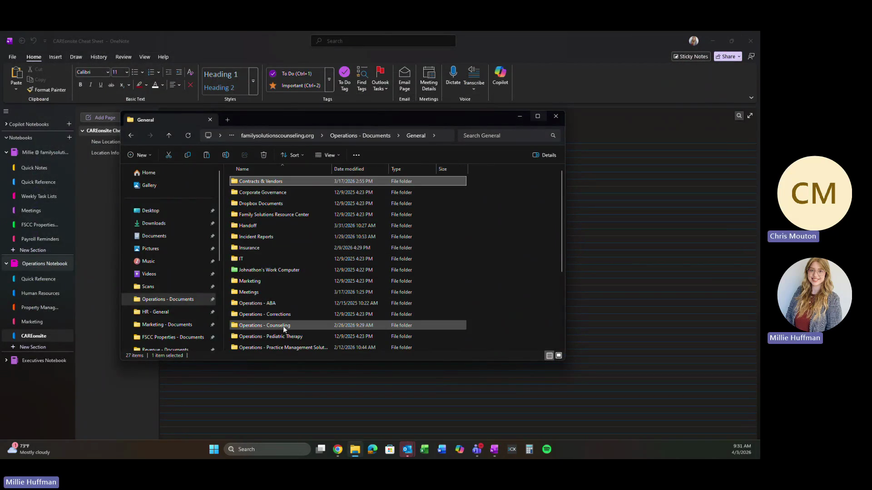The image size is (872, 490).
Task: Click the Meeting Details icon
Action: pos(429,78)
